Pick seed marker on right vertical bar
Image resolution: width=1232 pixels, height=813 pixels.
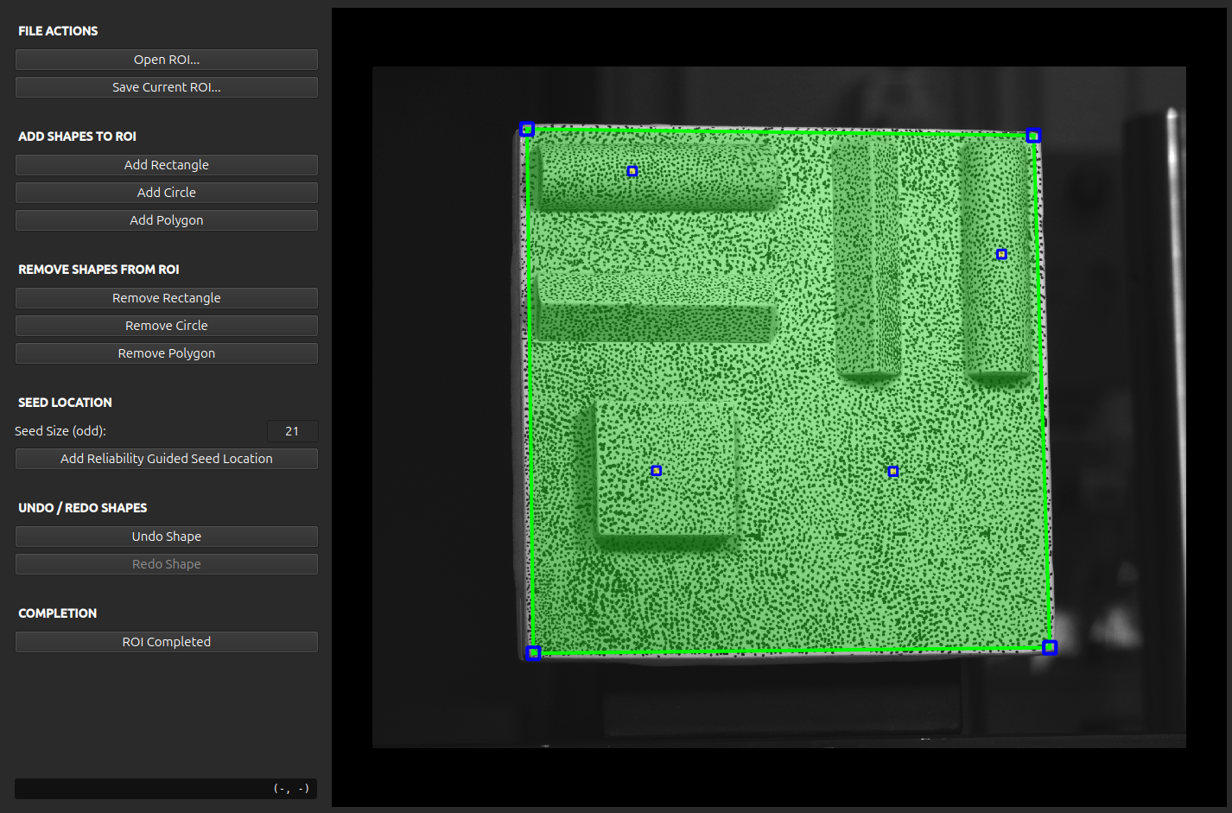(1001, 254)
